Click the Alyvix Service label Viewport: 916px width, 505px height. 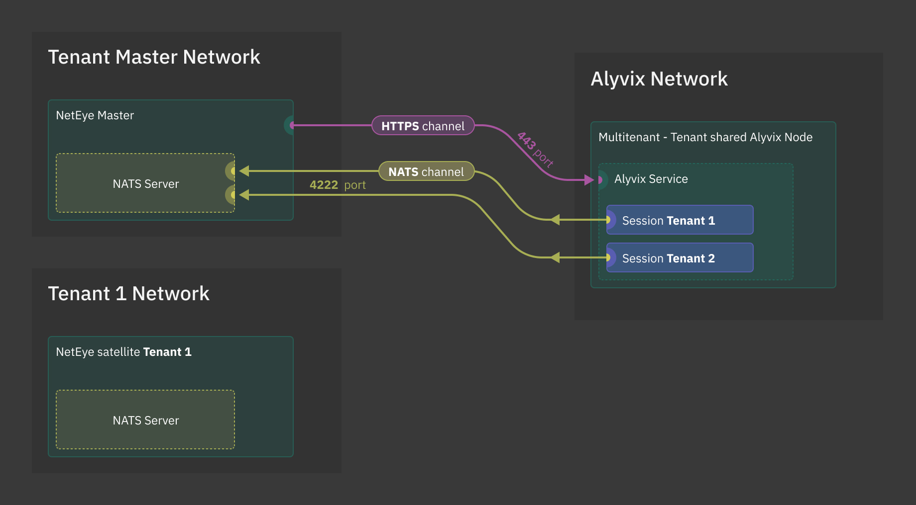click(x=651, y=179)
